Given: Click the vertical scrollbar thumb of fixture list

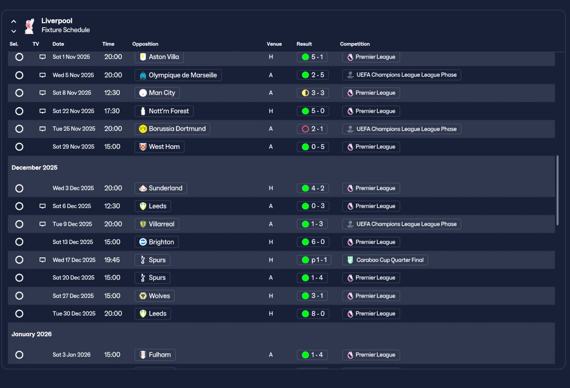Looking at the screenshot, I should (x=558, y=190).
